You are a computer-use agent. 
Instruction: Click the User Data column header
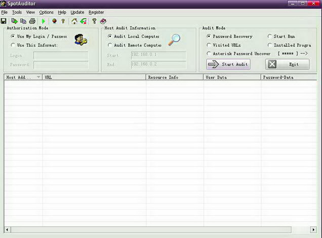point(232,77)
